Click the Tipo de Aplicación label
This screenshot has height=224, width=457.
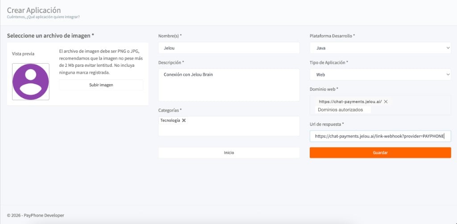point(329,62)
